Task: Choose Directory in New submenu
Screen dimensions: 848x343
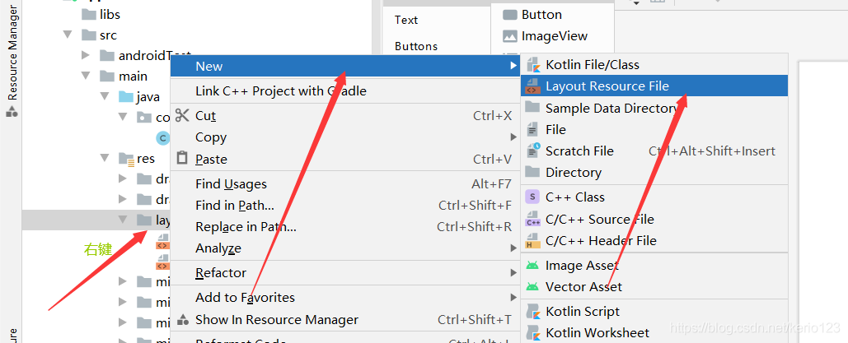Action: 654,172
